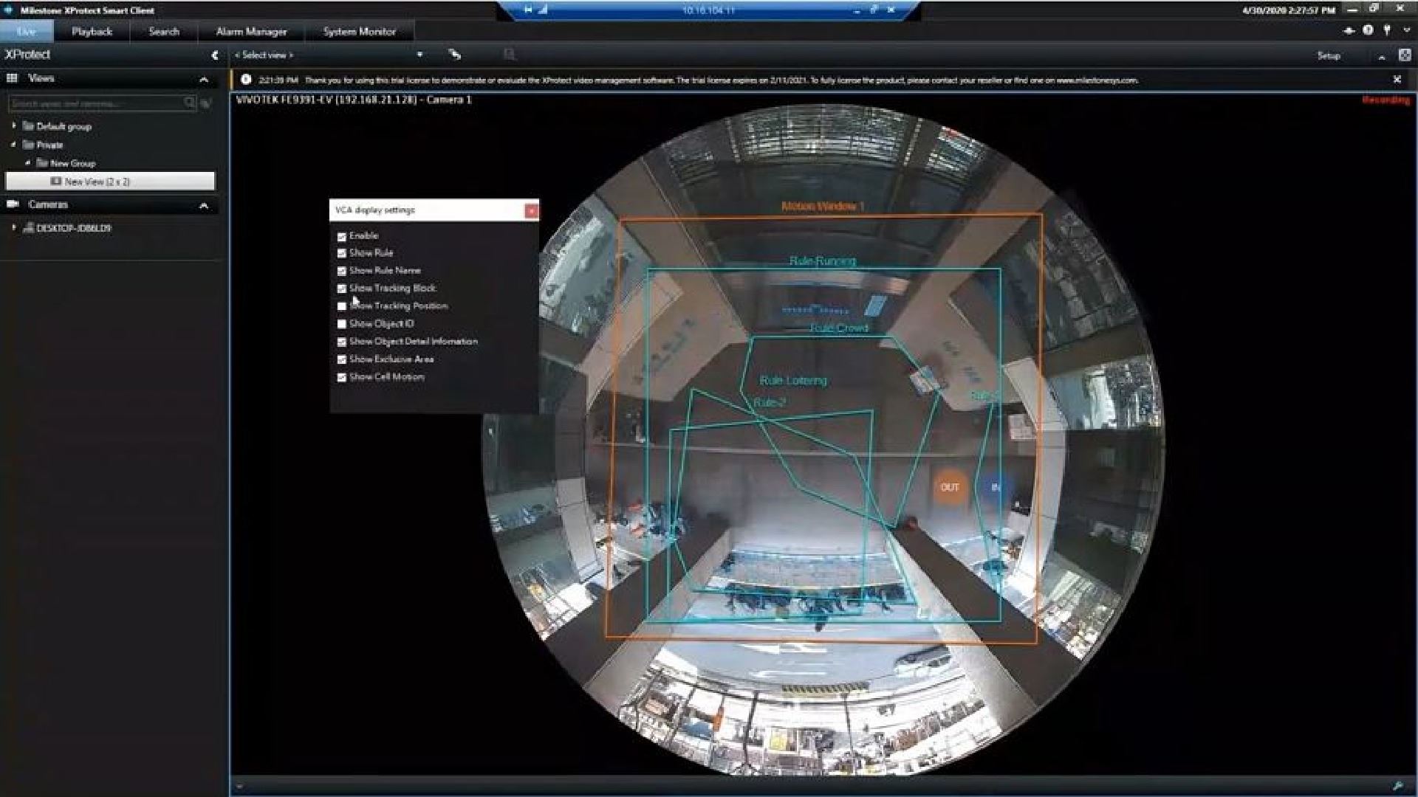Click the red Recording status text

(x=1386, y=100)
